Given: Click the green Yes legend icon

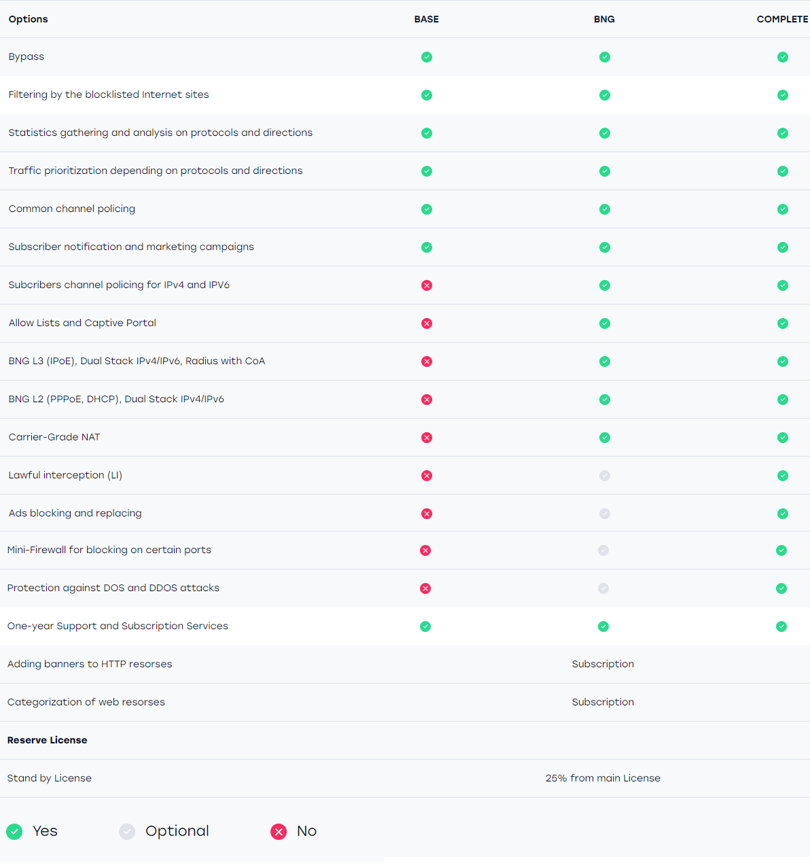Looking at the screenshot, I should 14,832.
